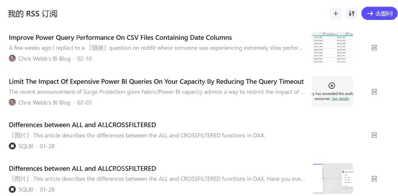The image size is (398, 196).
Task: Open the diagram thumbnail on last article
Action: point(332,178)
